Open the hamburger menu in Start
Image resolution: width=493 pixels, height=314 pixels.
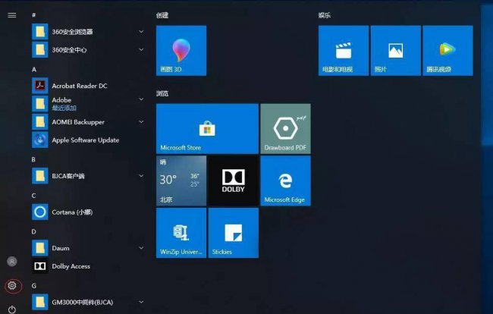tap(12, 15)
